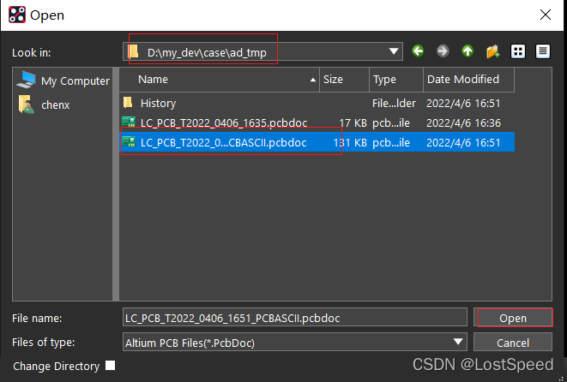
Task: Select the History folder
Action: [x=158, y=103]
